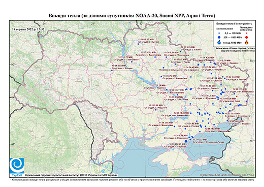Click the 0,3 — 199 МВт legend label
The width and height of the screenshot is (264, 187).
pyautogui.click(x=233, y=34)
